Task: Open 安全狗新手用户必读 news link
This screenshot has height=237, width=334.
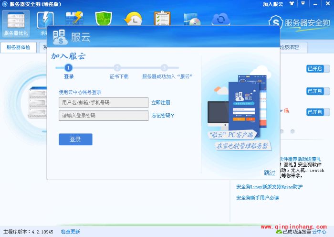Action: click(x=258, y=198)
